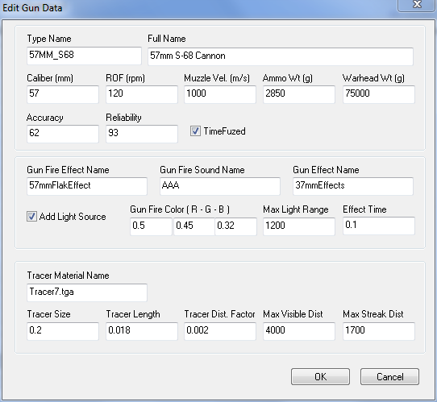
Task: Close the Edit Gun Data dialog
Action: 417,5
